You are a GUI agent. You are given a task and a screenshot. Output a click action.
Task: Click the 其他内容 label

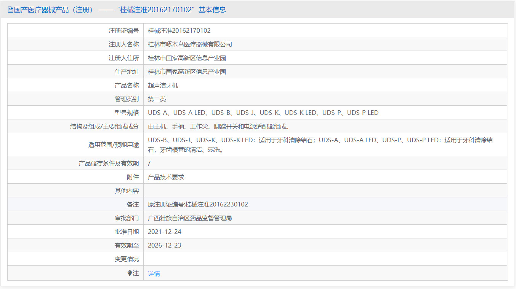point(127,191)
